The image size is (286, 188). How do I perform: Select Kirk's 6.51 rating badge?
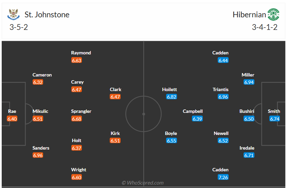point(115,141)
